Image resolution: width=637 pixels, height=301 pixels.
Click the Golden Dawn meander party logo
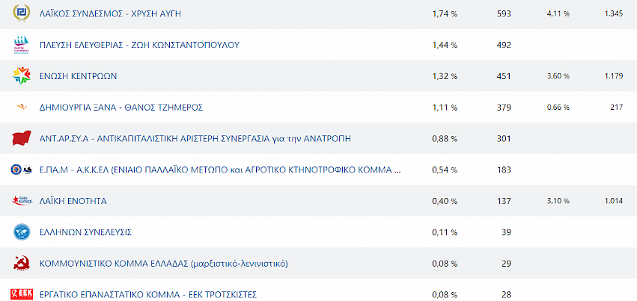pos(21,13)
